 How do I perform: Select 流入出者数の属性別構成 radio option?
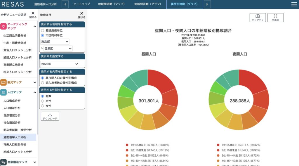point(43,83)
